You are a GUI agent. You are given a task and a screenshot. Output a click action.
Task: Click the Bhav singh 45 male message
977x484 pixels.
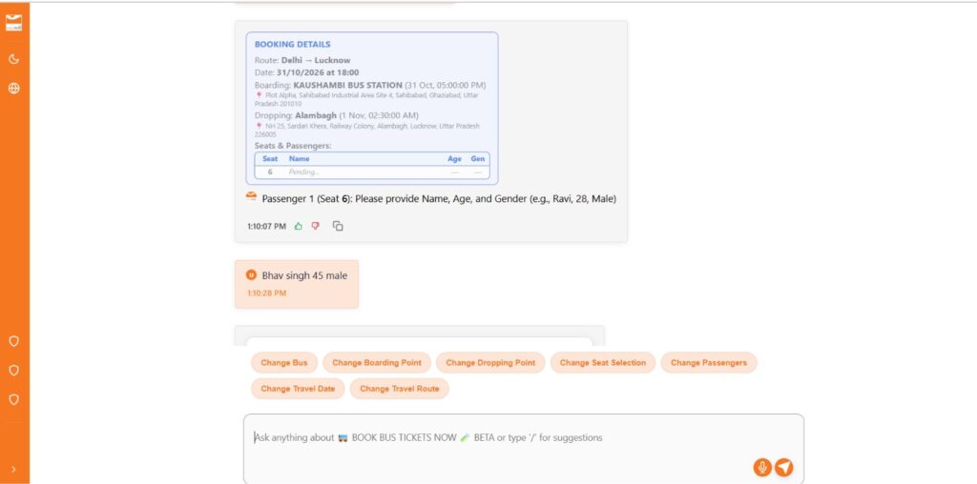(304, 275)
